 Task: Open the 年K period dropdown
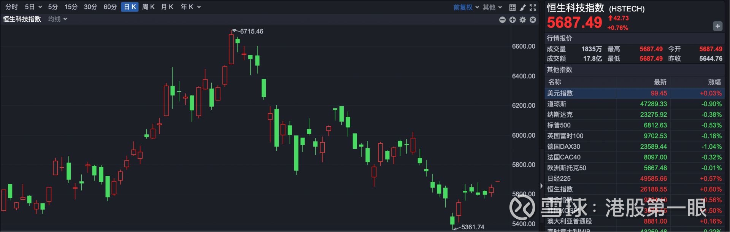pyautogui.click(x=190, y=7)
